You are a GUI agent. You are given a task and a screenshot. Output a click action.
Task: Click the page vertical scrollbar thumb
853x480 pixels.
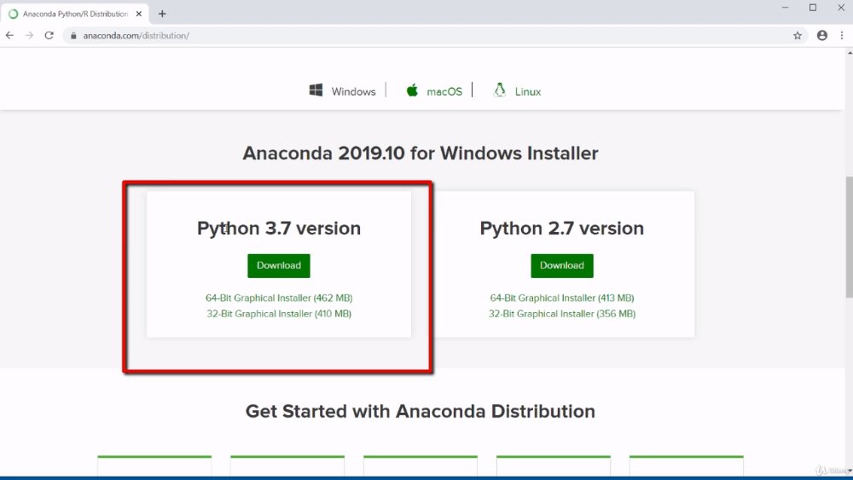(x=850, y=236)
